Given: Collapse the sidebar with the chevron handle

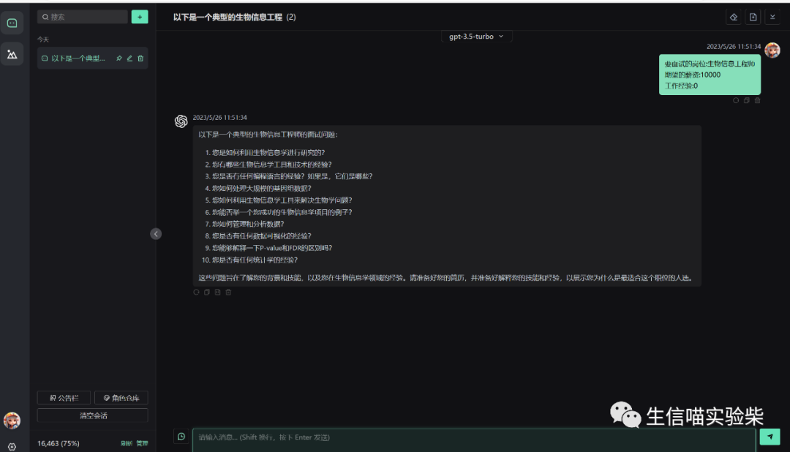Looking at the screenshot, I should pos(156,234).
